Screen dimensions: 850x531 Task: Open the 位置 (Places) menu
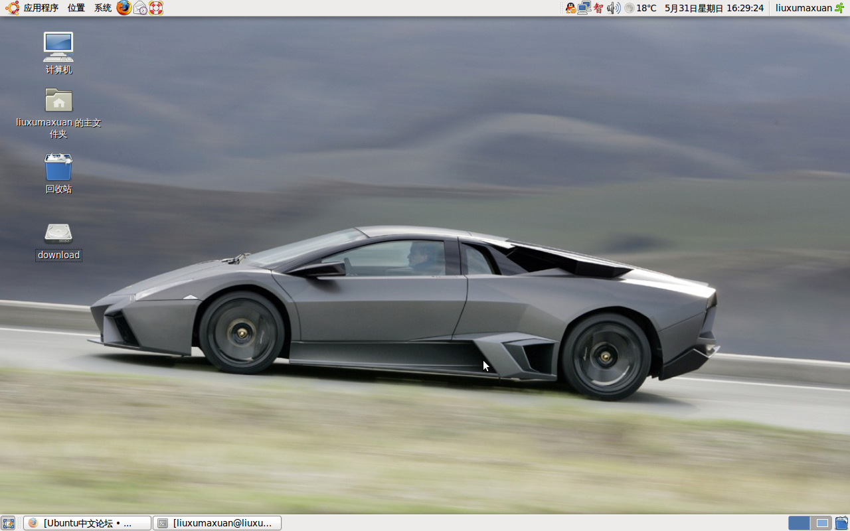pos(76,8)
